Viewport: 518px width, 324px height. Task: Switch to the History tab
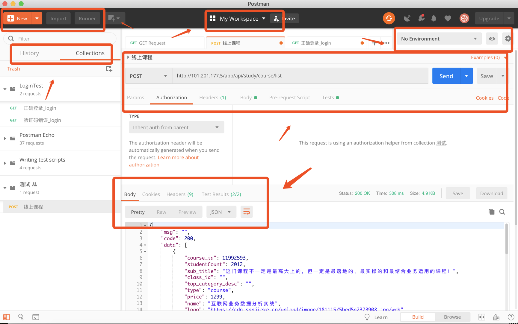pos(30,53)
